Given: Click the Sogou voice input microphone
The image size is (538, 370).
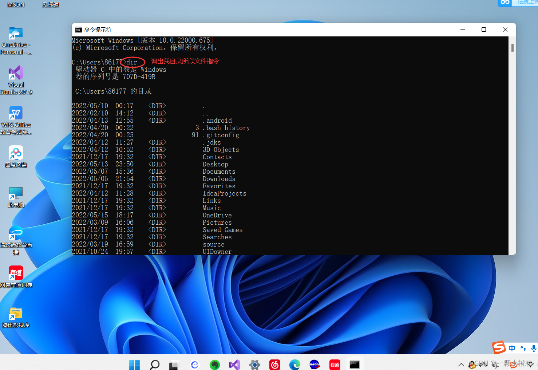Looking at the screenshot, I should point(534,348).
